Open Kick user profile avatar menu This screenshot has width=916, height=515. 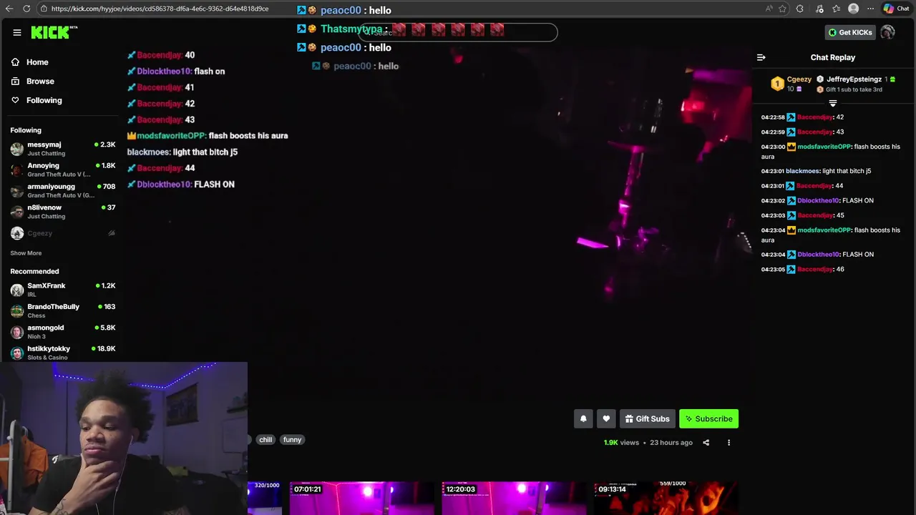pos(887,32)
